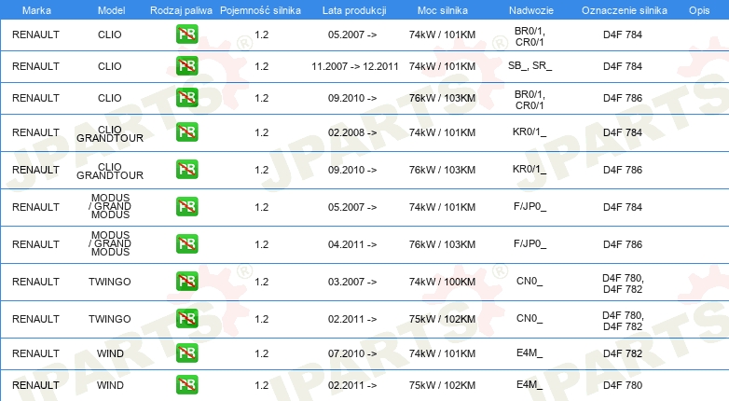Select "TWINGO" in the 75kW / 102KM row
The width and height of the screenshot is (729, 401).
pos(110,319)
